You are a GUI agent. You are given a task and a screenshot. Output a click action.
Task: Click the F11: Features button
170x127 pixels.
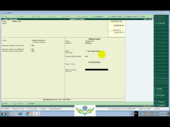(161, 102)
